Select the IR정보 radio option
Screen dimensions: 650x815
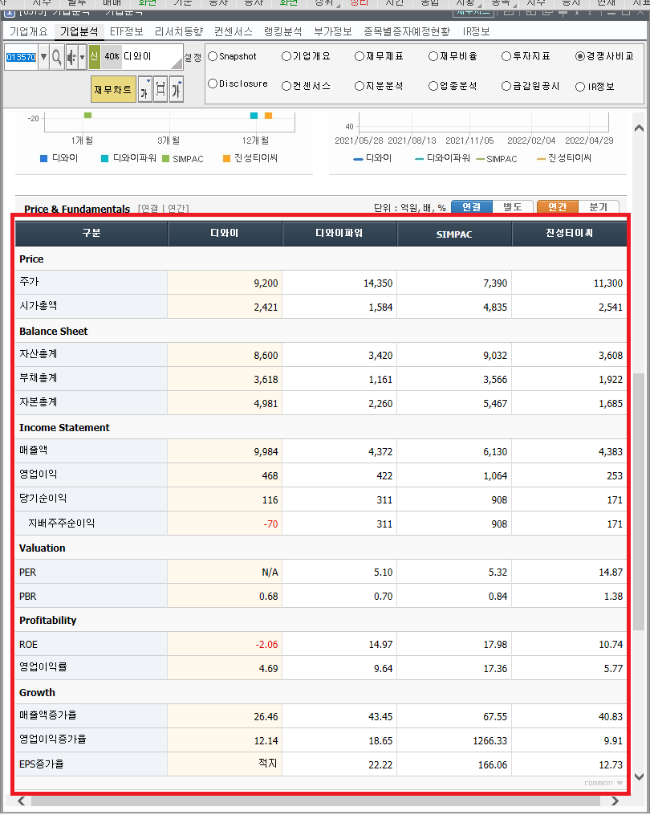pos(580,87)
